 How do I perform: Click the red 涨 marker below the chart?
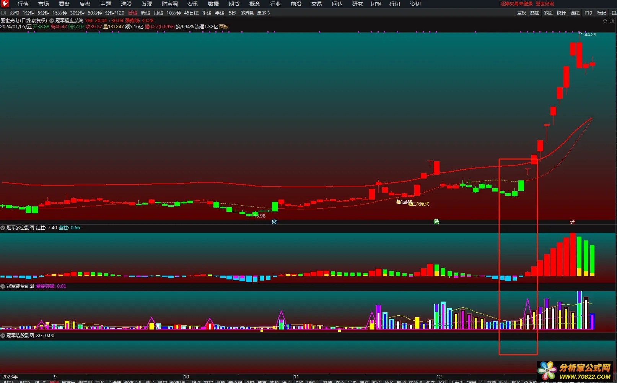coord(572,222)
